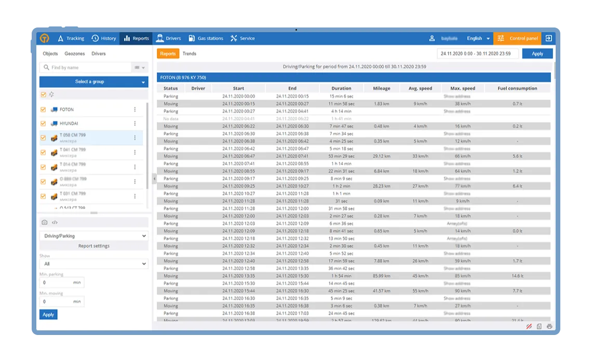Uncheck the HYUNDAI vehicle checkbox
This screenshot has width=592, height=363.
coord(44,123)
